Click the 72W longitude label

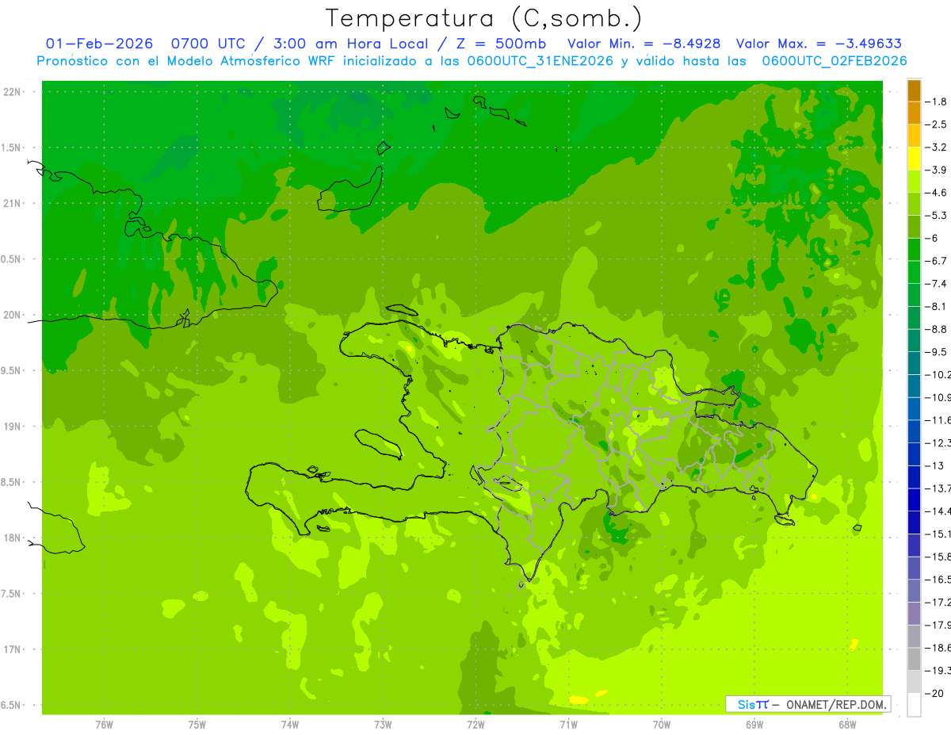(x=475, y=724)
